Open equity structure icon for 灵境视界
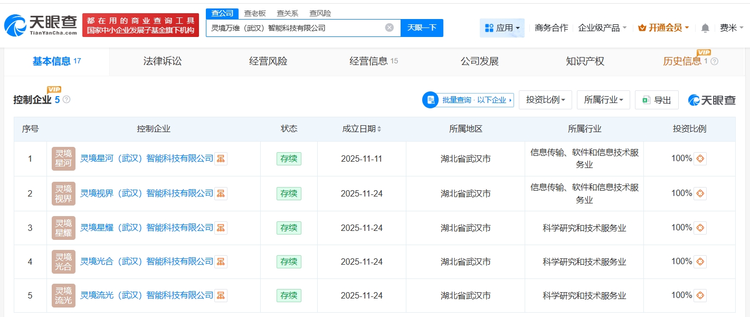This screenshot has height=317, width=750. 221,193
